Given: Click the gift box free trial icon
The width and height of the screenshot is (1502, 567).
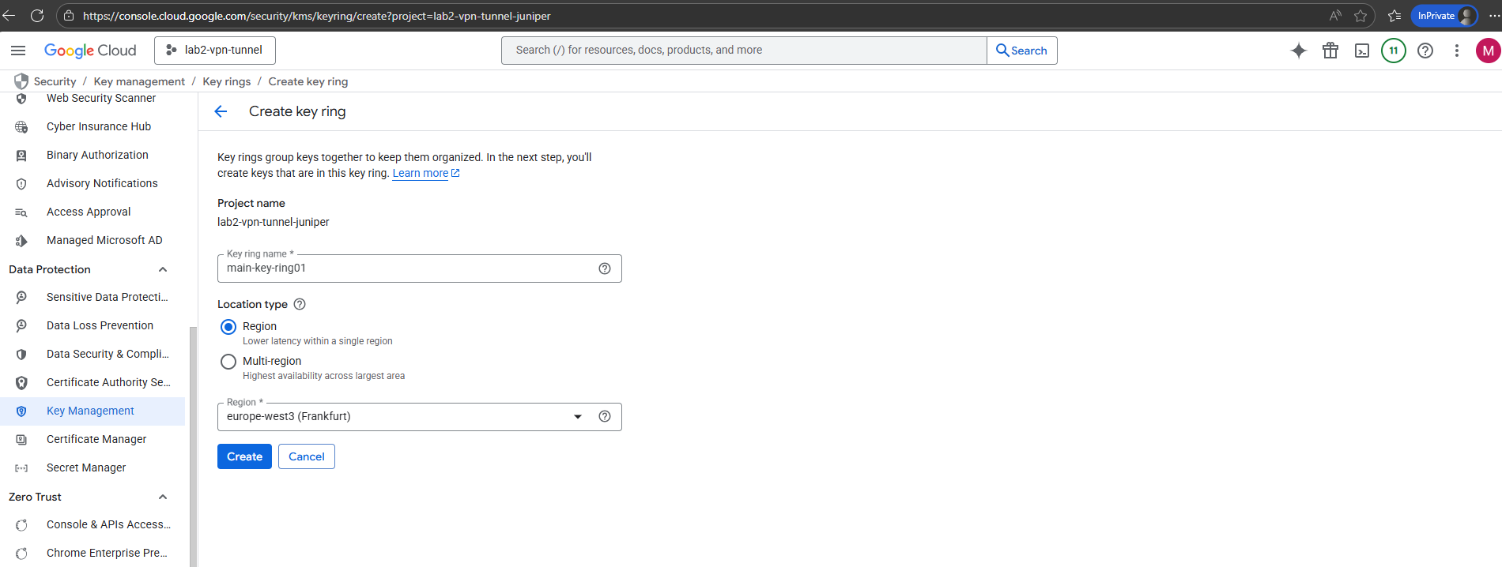Looking at the screenshot, I should pos(1330,51).
